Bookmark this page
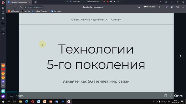Image resolution: width=186 pixels, height=104 pixels. (159, 7)
